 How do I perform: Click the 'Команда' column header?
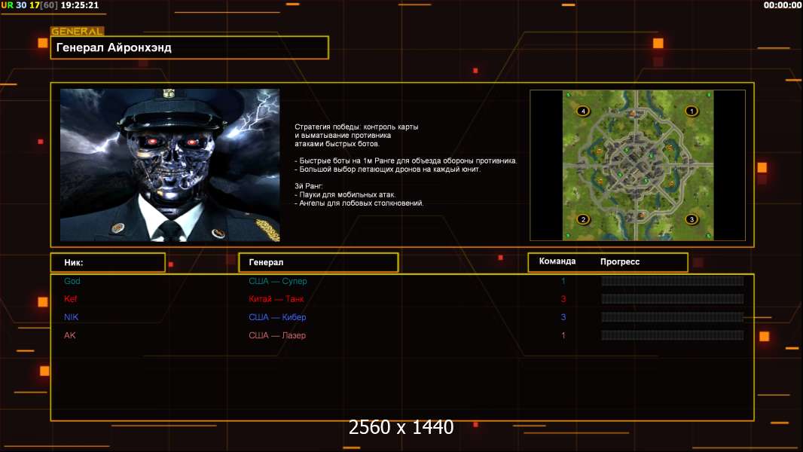[557, 261]
